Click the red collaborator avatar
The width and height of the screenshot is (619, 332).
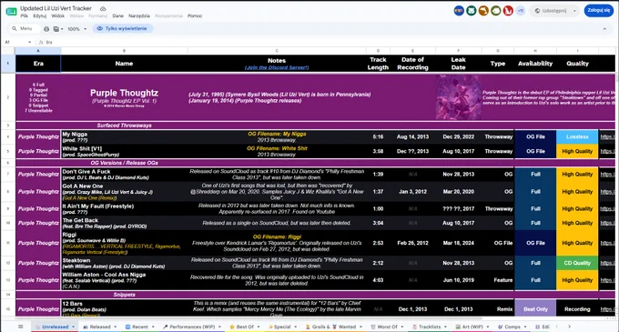point(508,11)
